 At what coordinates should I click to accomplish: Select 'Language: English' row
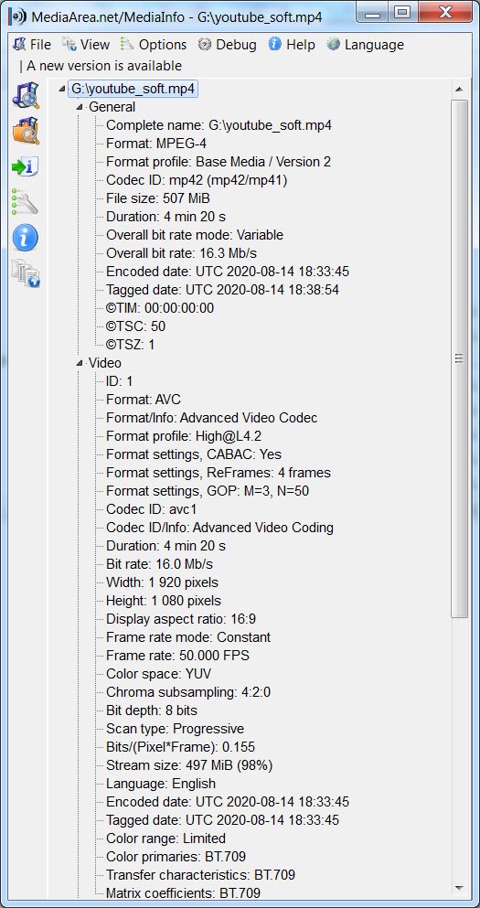161,784
